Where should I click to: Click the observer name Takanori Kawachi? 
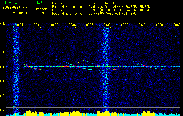(x=103, y=3)
